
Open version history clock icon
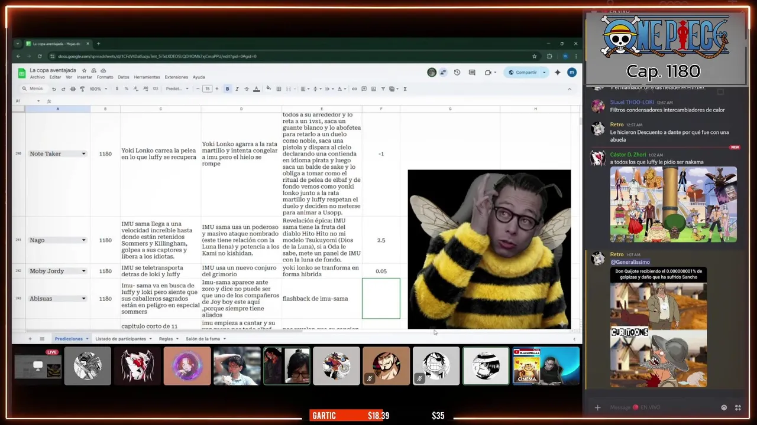pos(457,73)
